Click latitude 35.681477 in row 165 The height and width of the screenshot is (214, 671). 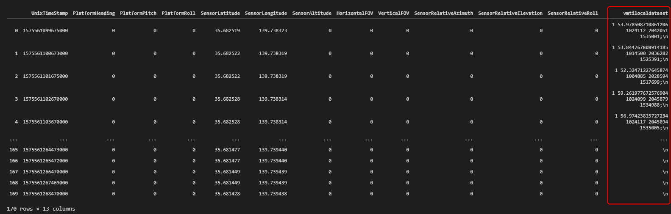227,150
